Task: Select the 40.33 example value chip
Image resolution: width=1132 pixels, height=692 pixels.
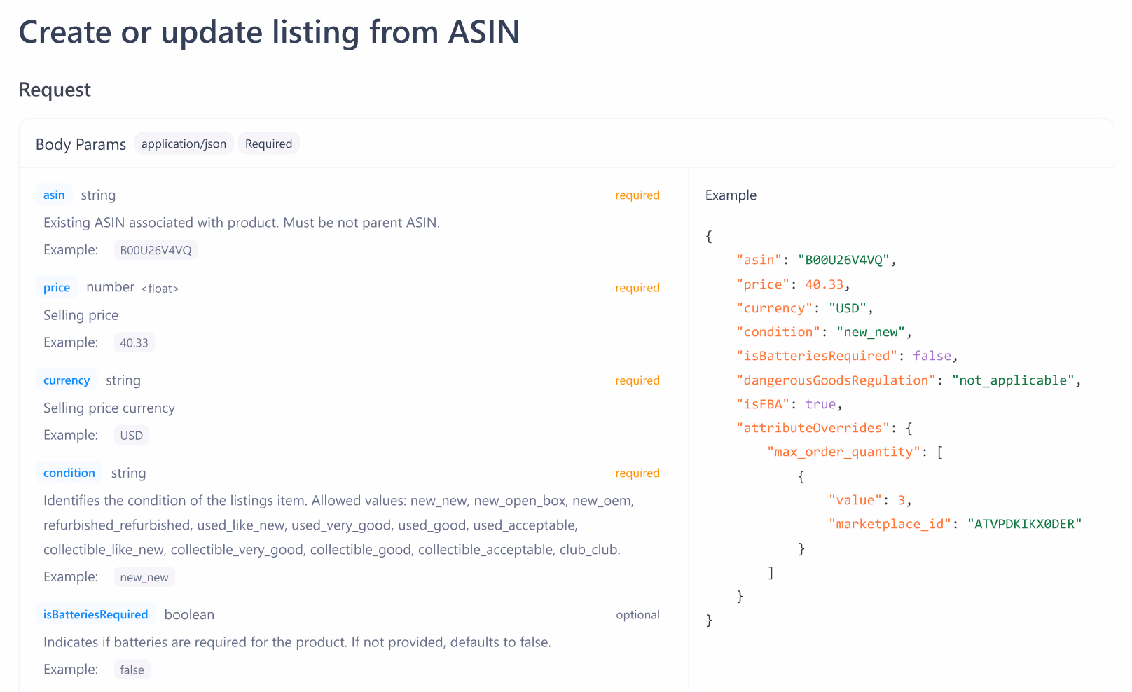Action: pyautogui.click(x=134, y=342)
